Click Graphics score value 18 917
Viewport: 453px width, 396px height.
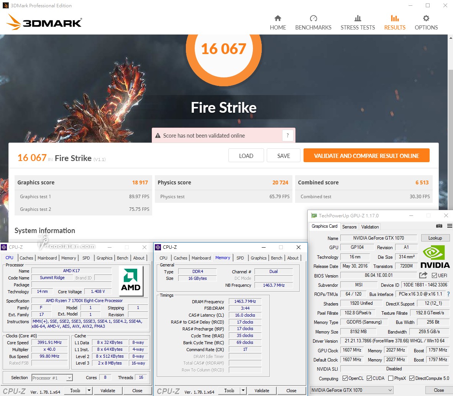coord(140,182)
